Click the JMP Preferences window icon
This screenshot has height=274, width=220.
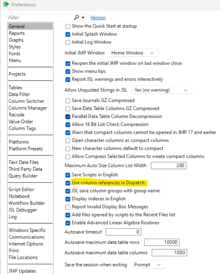click(6, 4)
